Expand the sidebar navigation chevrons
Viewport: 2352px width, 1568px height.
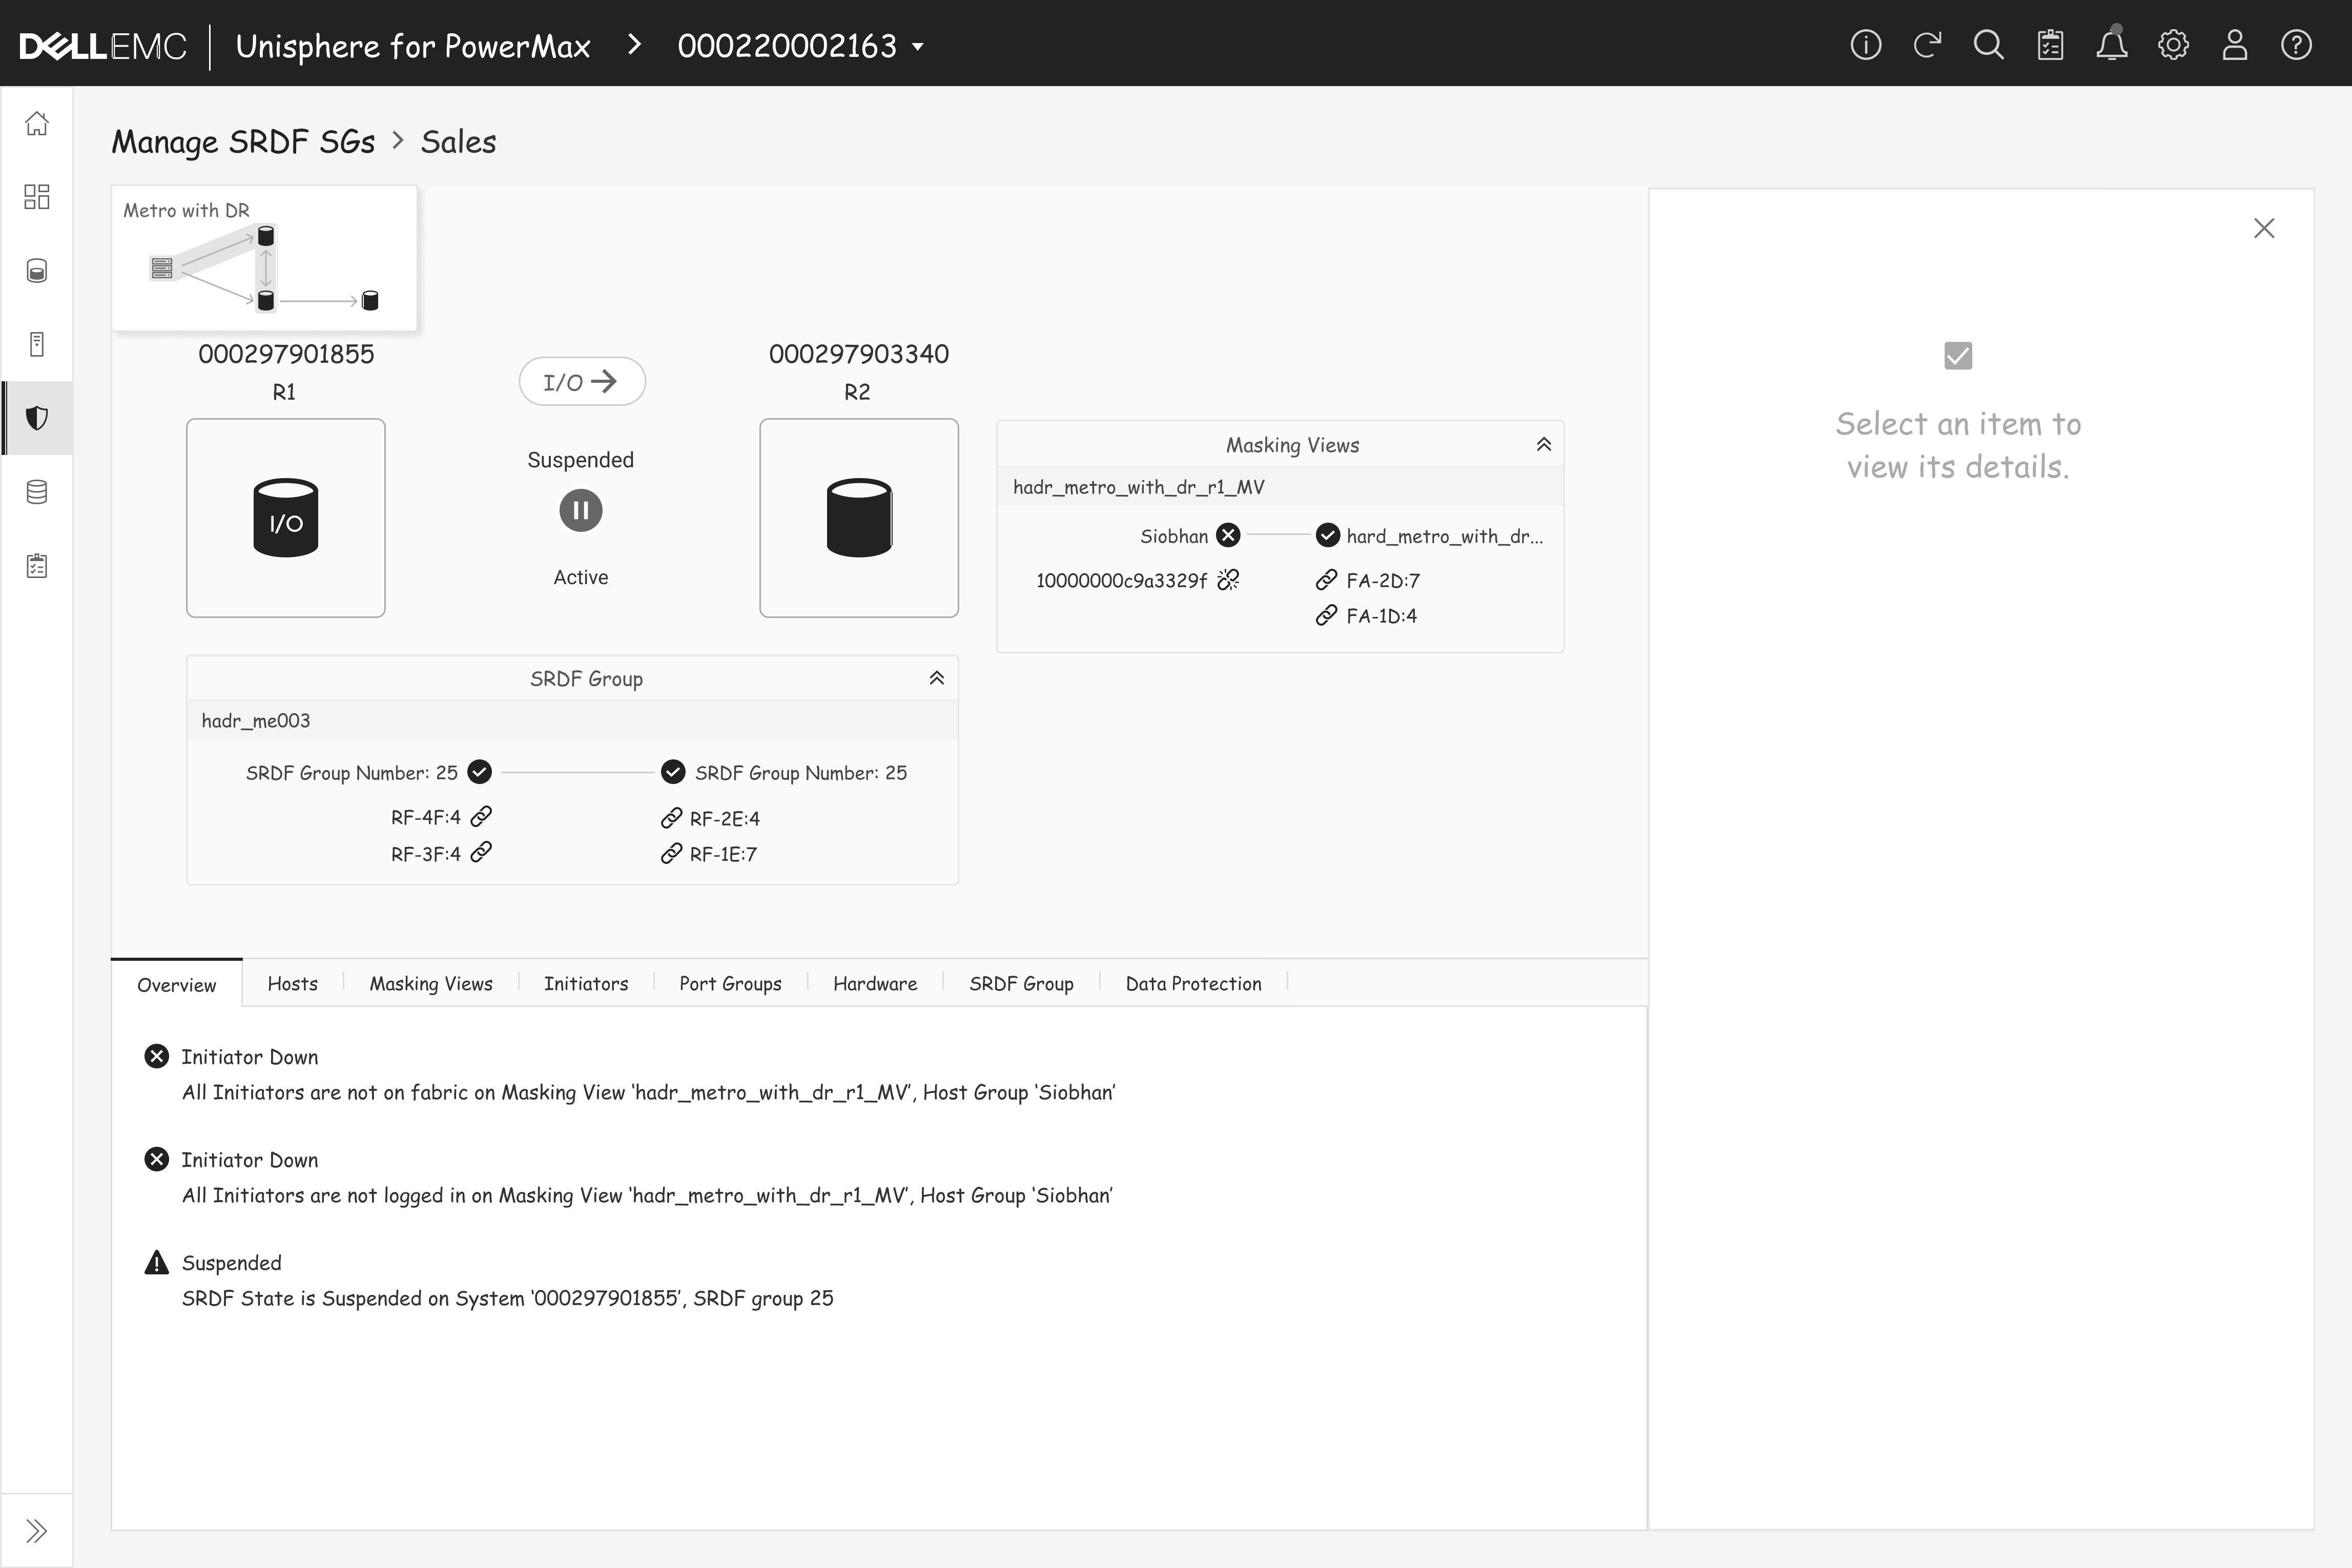coord(37,1530)
